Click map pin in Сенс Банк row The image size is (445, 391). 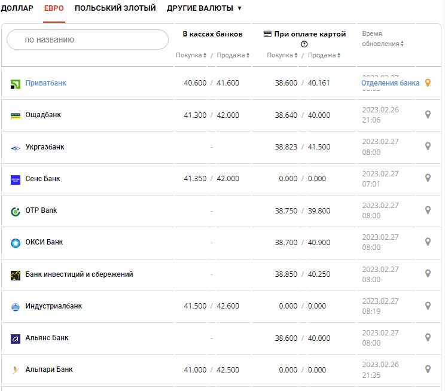428,178
